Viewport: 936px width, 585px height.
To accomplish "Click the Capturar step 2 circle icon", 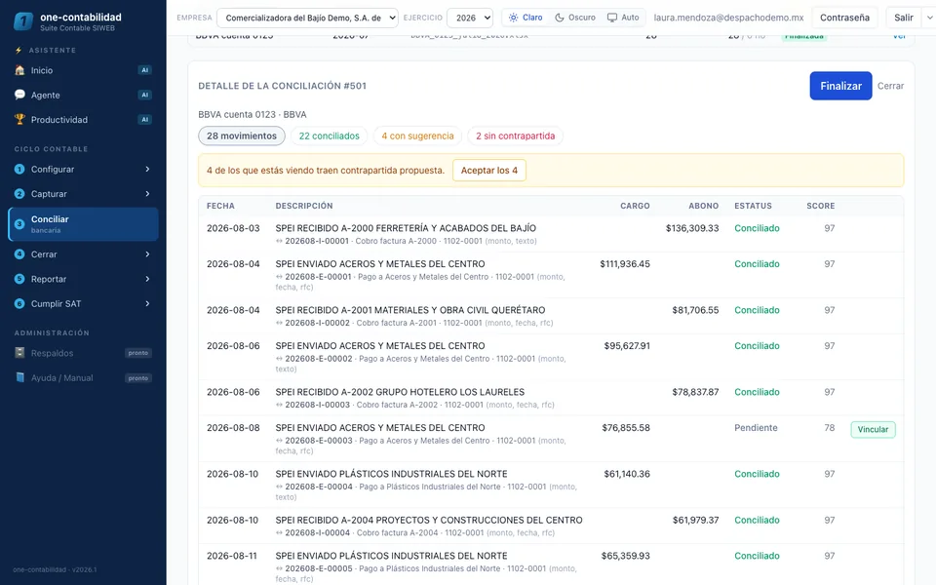I will pos(19,193).
